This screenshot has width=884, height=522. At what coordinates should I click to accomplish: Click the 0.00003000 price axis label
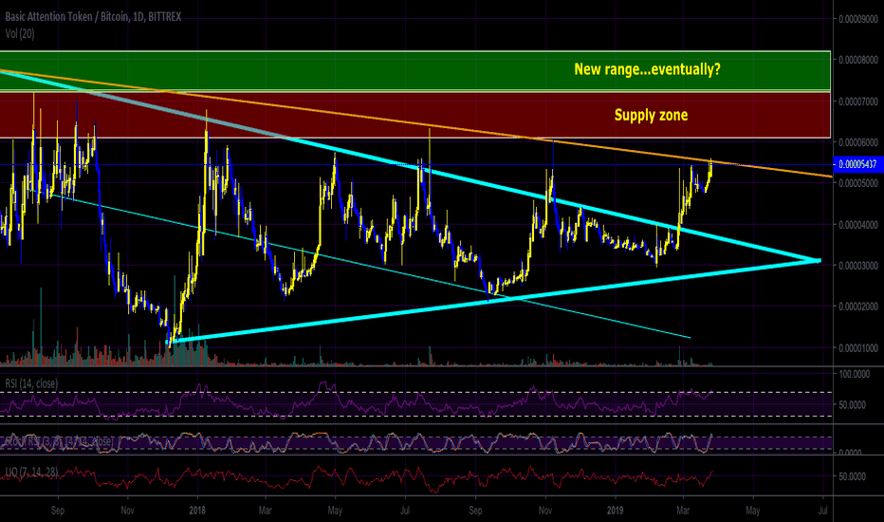858,265
